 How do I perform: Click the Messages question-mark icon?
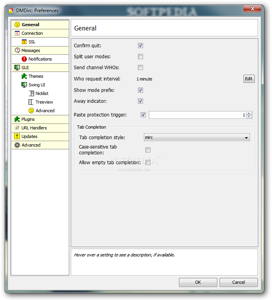coord(17,50)
